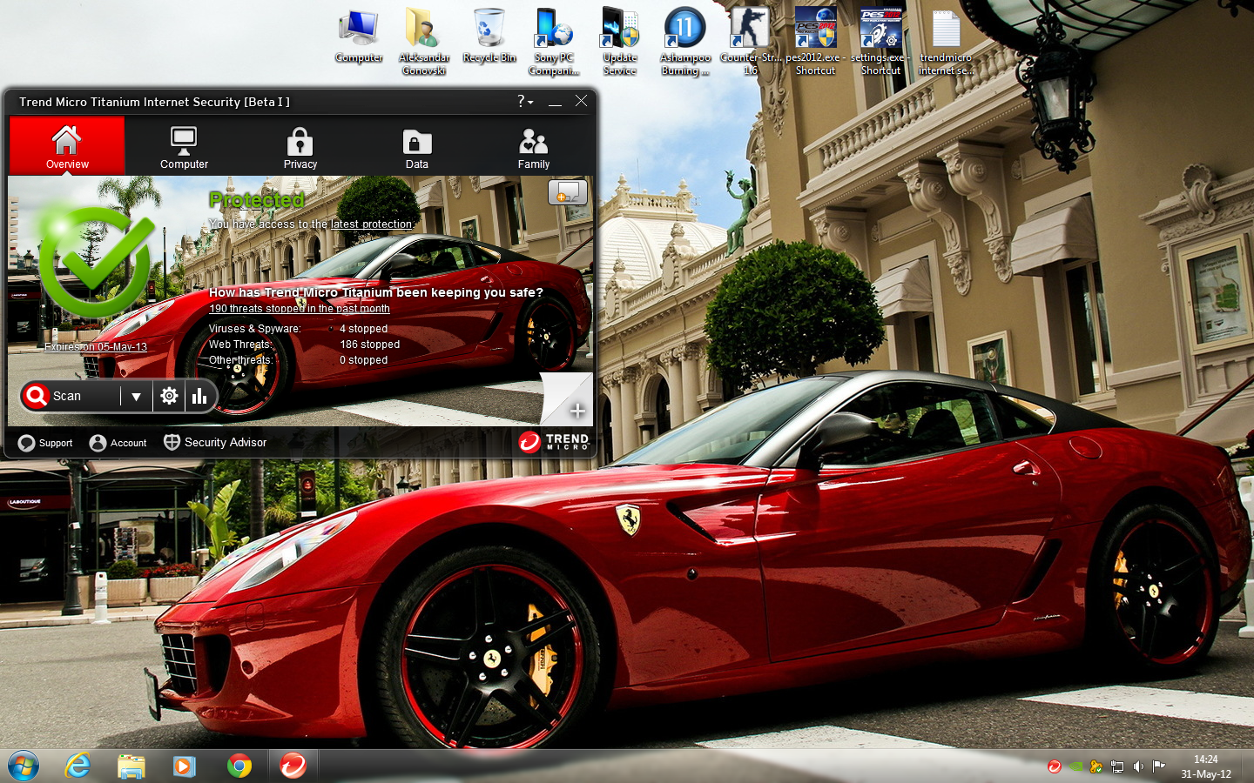
Task: Click the 'Protected' status heading
Action: click(x=257, y=200)
